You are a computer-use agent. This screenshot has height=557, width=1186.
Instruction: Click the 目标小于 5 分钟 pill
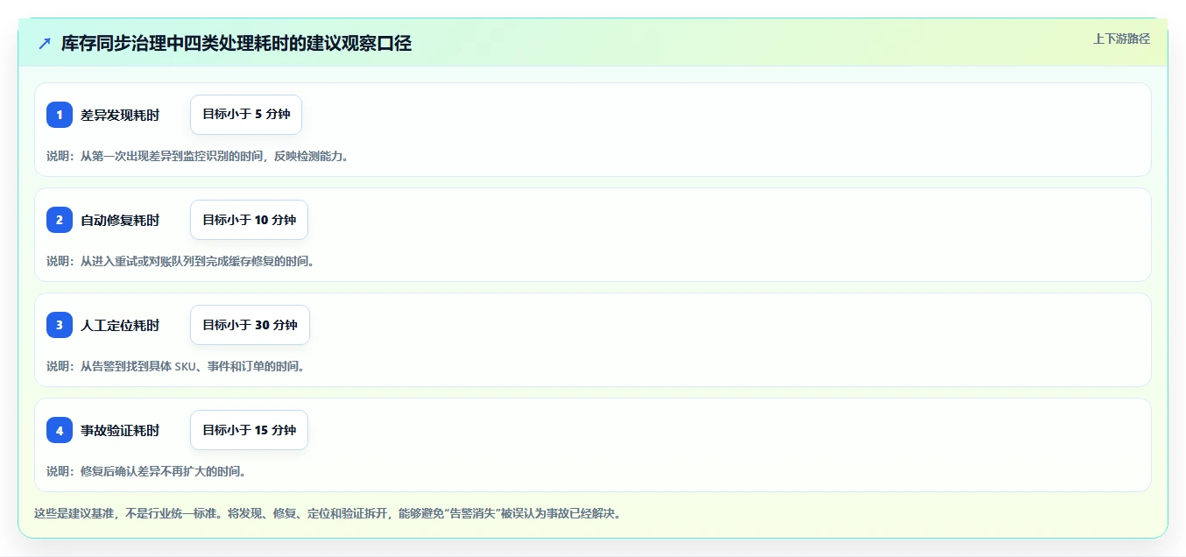246,115
